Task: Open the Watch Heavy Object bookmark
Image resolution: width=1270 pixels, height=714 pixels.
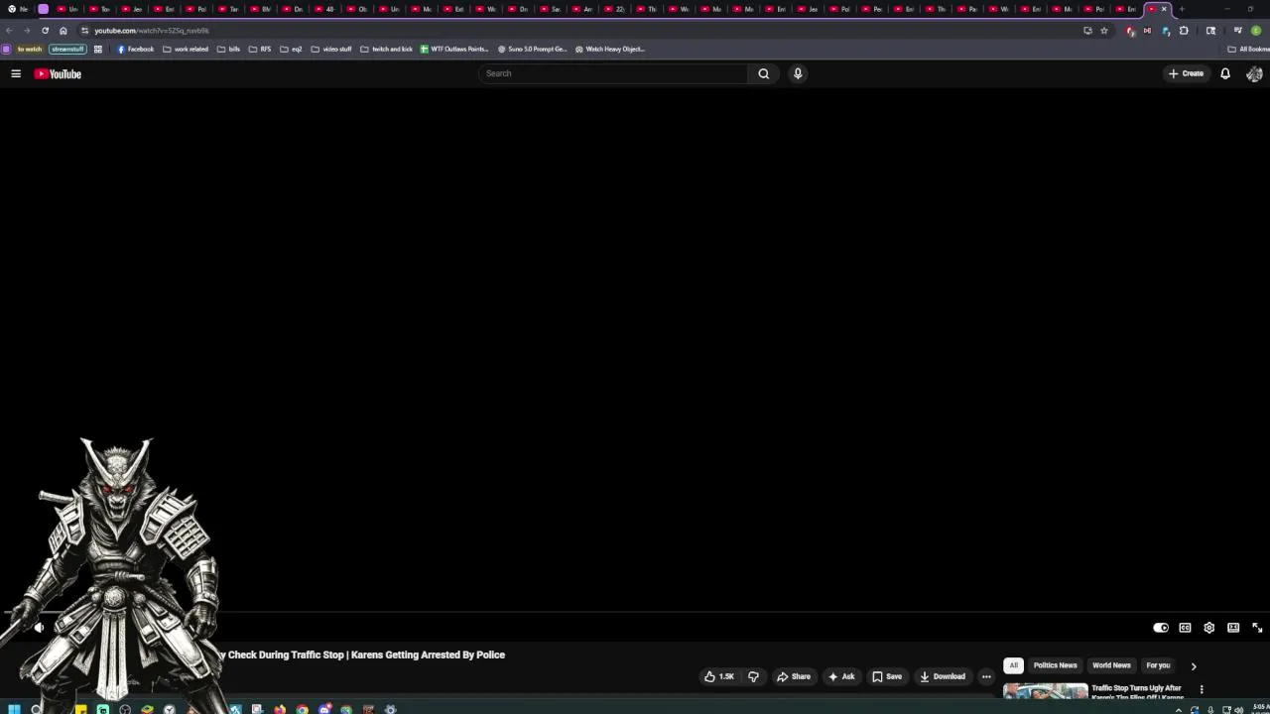Action: coord(610,49)
